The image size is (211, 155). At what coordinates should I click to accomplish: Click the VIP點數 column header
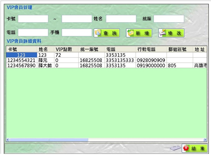tap(66, 49)
